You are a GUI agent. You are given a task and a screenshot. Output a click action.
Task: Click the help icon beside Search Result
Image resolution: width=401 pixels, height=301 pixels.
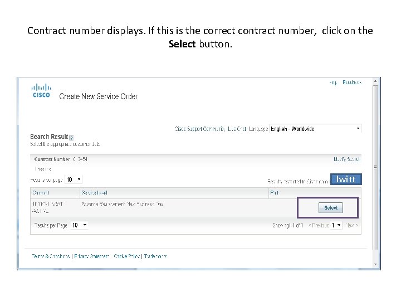coord(71,138)
